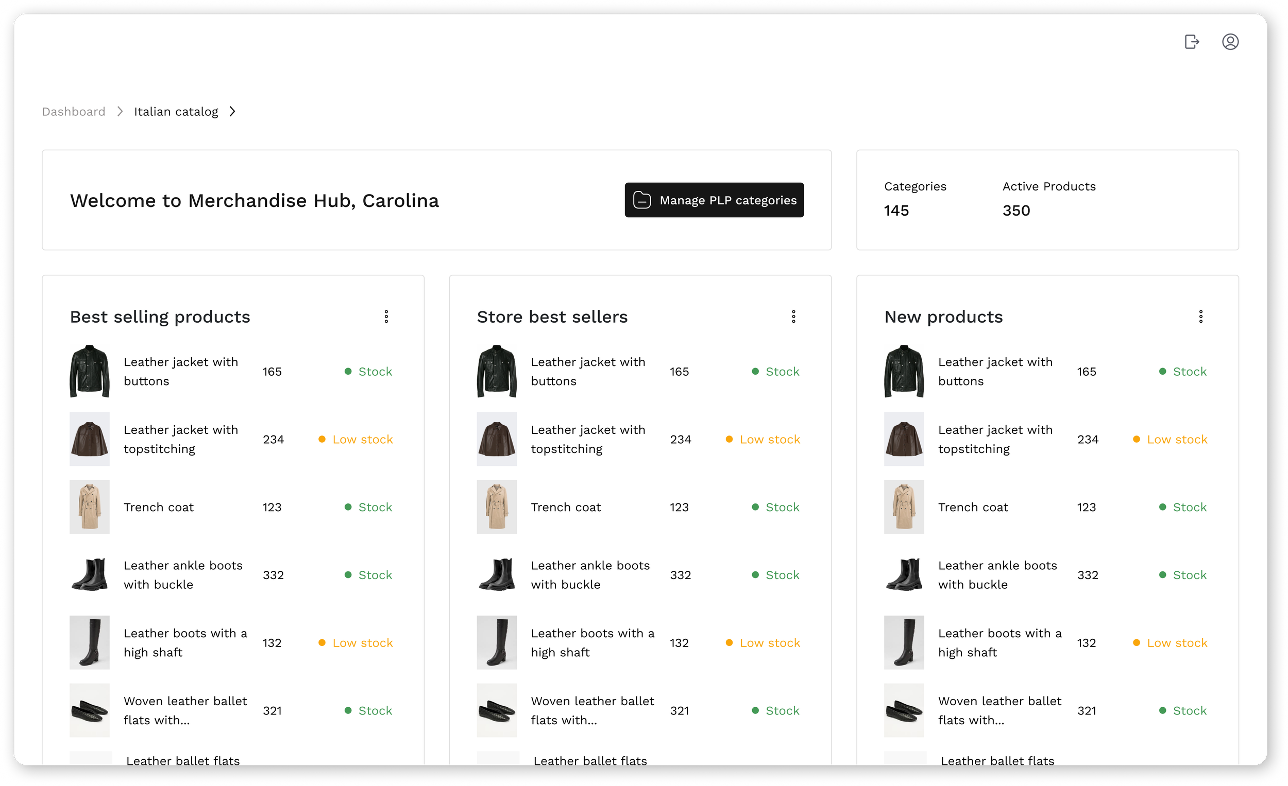Select Italian catalog breadcrumb
Viewport: 1288px width, 786px height.
coord(176,112)
